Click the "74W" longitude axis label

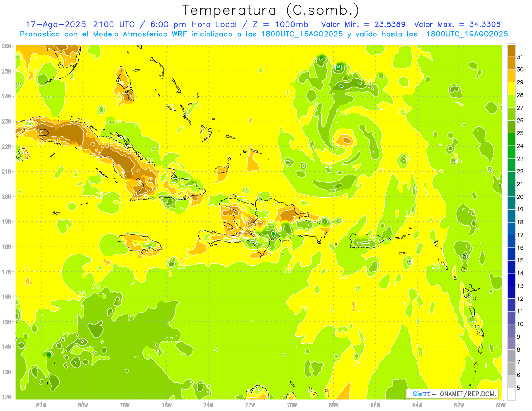click(208, 404)
